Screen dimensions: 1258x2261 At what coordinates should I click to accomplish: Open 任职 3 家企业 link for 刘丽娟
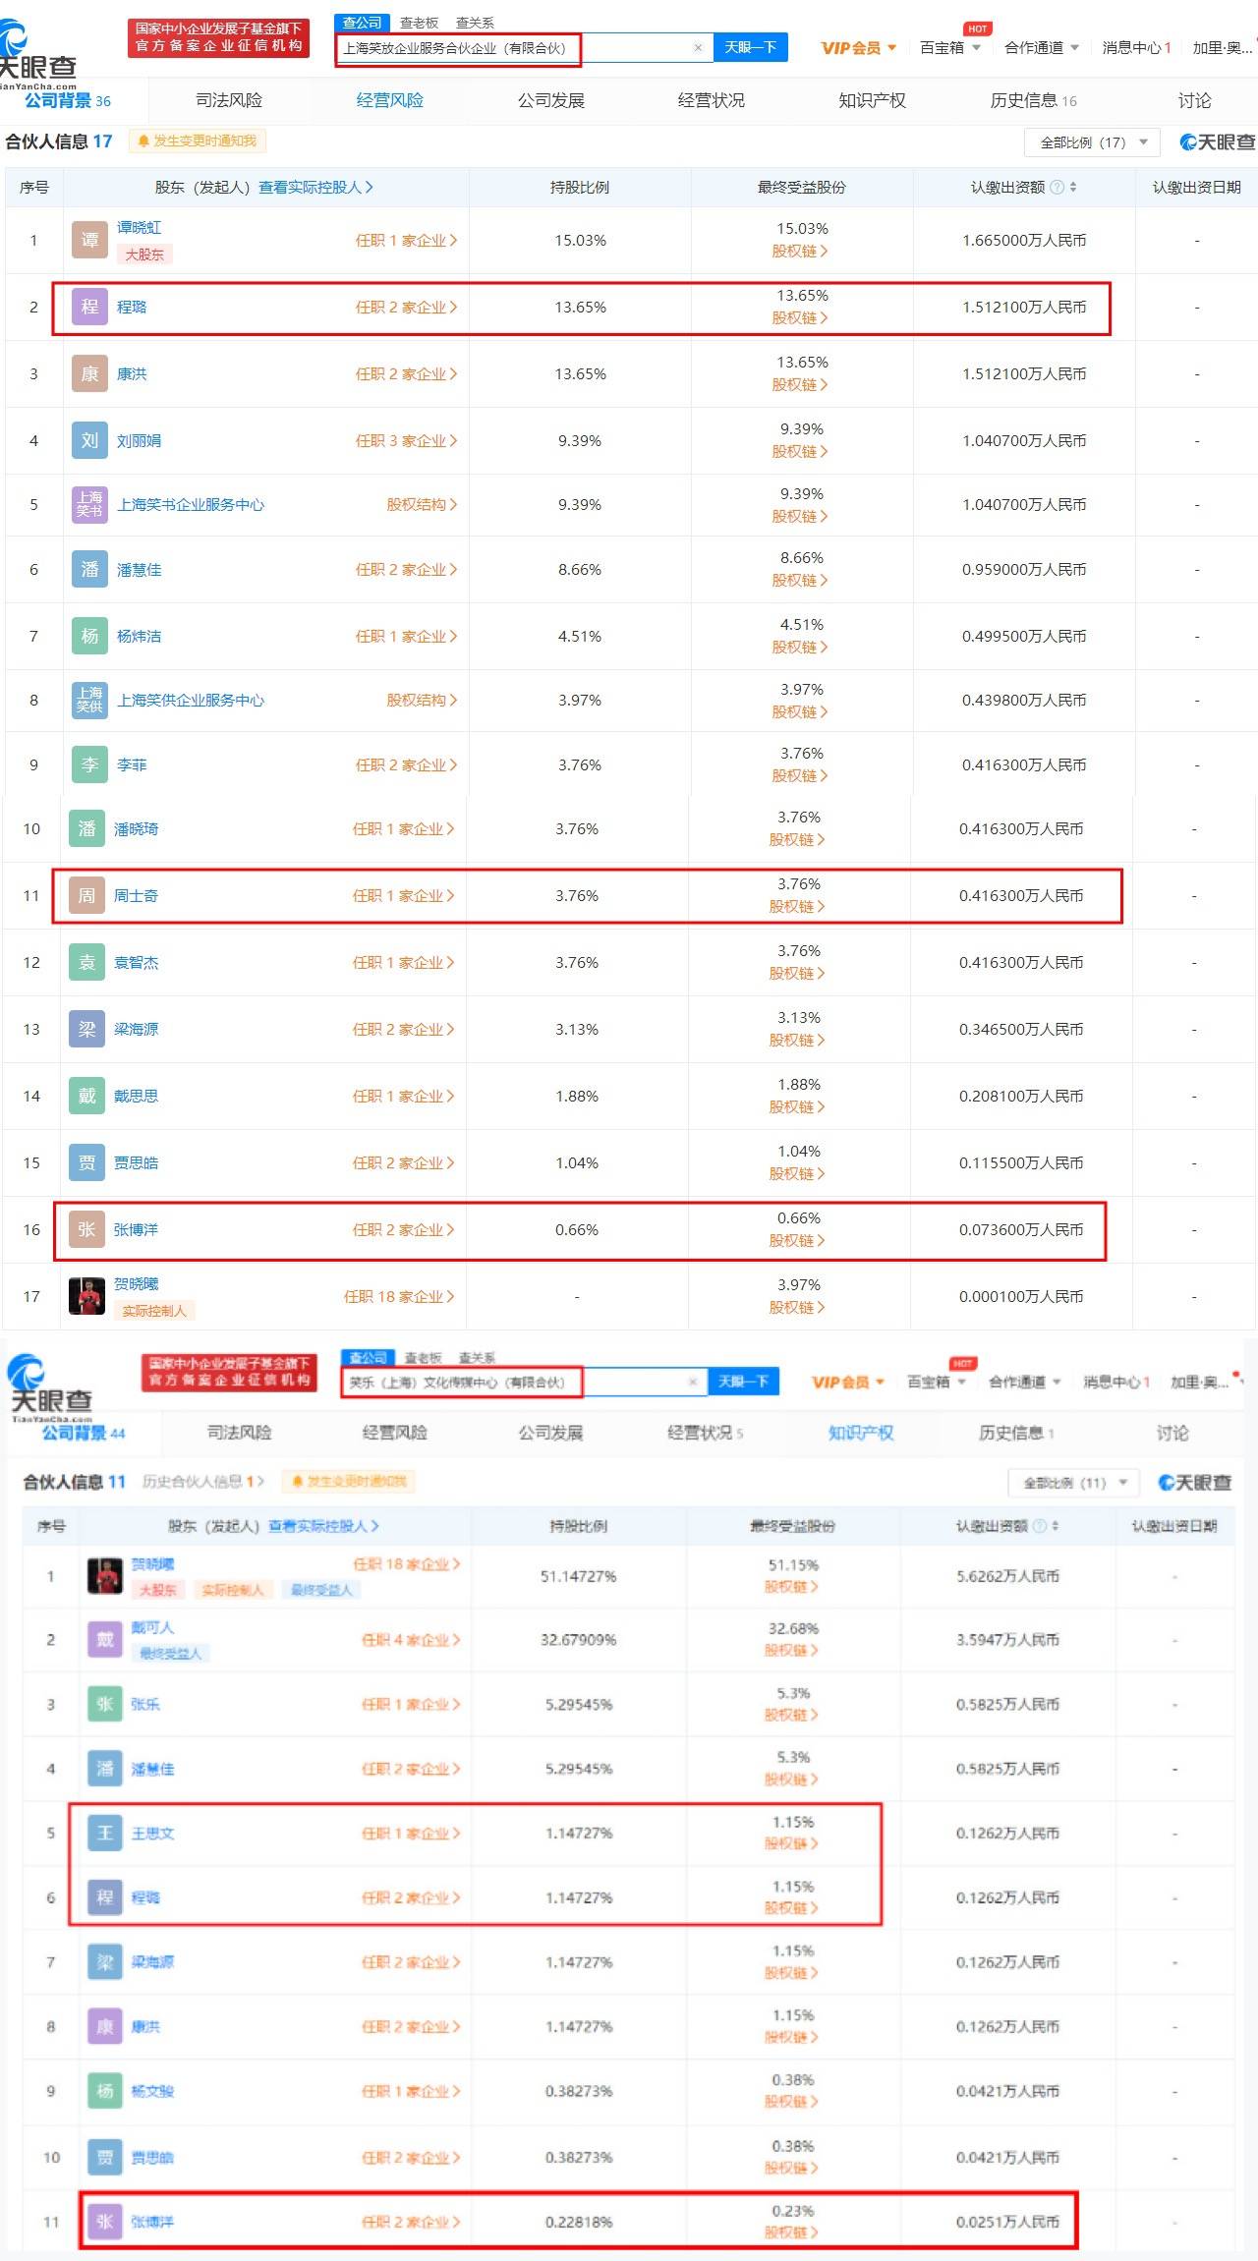(x=406, y=441)
